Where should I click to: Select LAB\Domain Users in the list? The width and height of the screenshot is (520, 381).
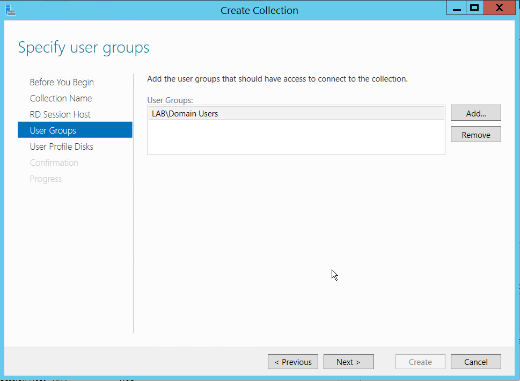pyautogui.click(x=185, y=113)
